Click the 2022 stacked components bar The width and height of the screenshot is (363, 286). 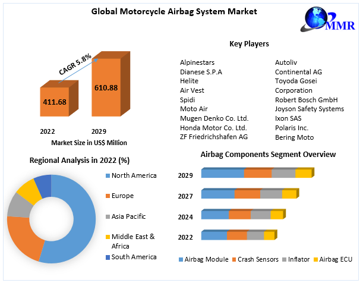tap(238, 235)
